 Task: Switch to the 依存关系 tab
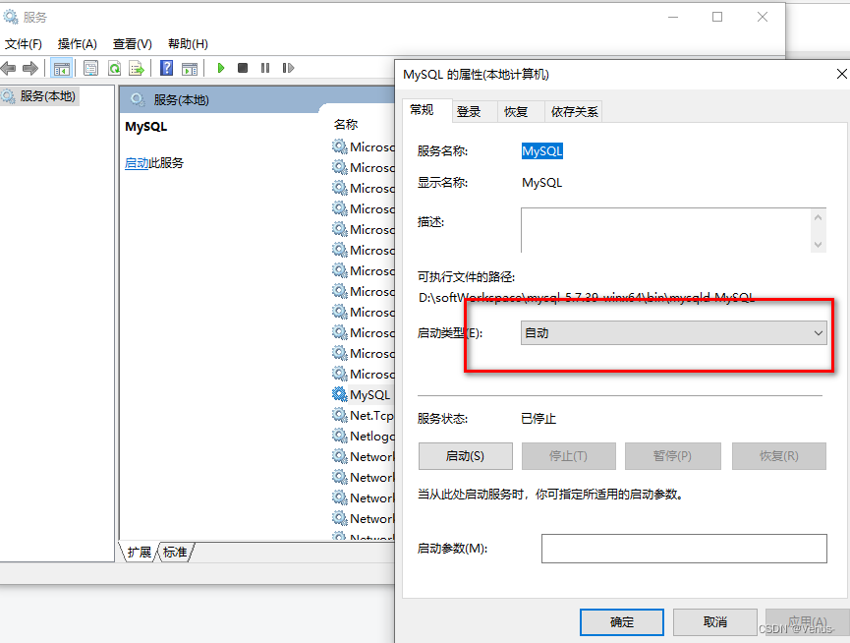pyautogui.click(x=574, y=112)
